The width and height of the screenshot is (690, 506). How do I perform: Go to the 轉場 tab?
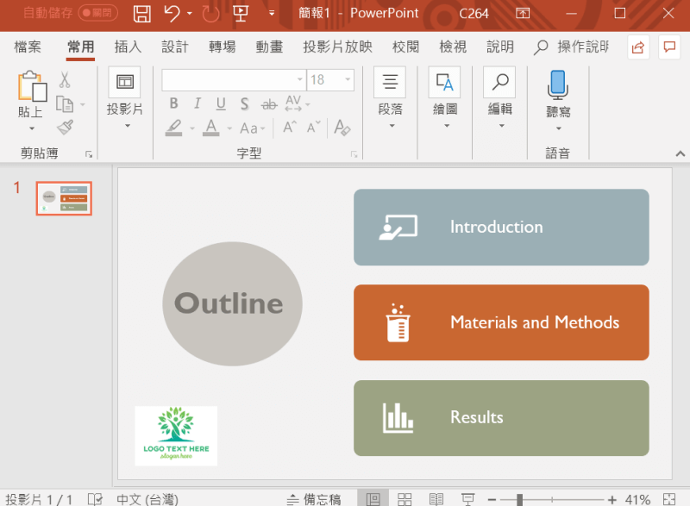pos(222,47)
